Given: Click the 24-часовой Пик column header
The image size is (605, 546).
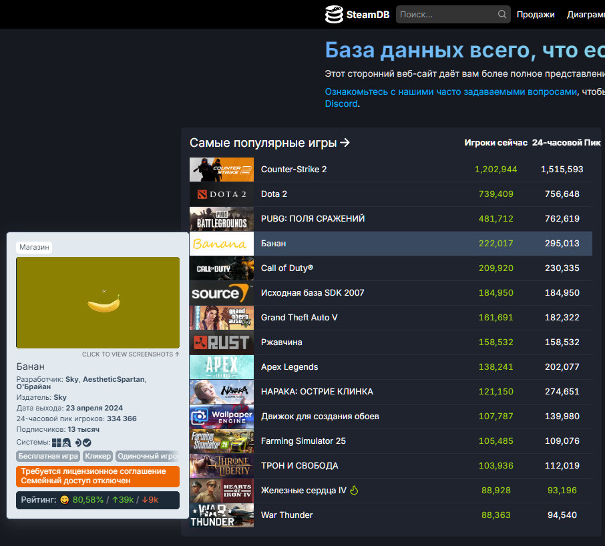Looking at the screenshot, I should coord(566,143).
